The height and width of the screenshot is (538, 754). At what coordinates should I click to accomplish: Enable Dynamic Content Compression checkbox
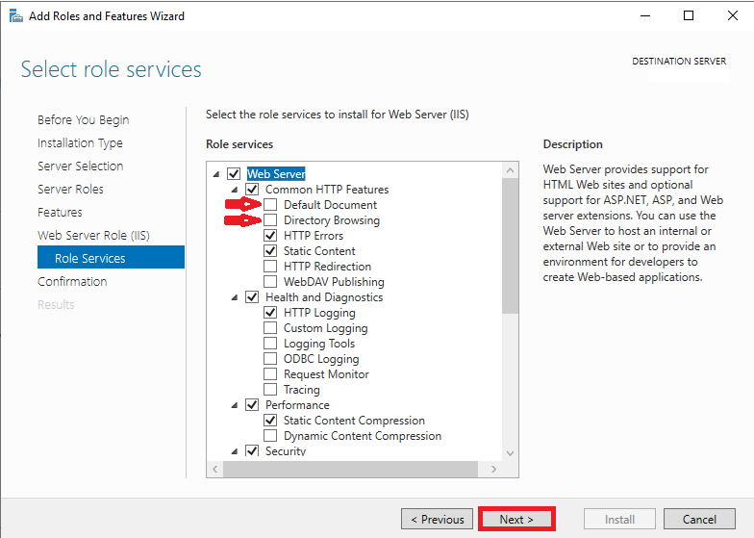(x=270, y=435)
